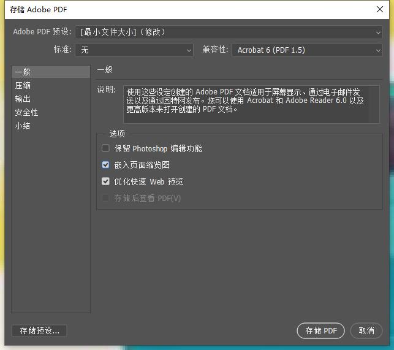Cancel with the 取消 button

click(366, 330)
